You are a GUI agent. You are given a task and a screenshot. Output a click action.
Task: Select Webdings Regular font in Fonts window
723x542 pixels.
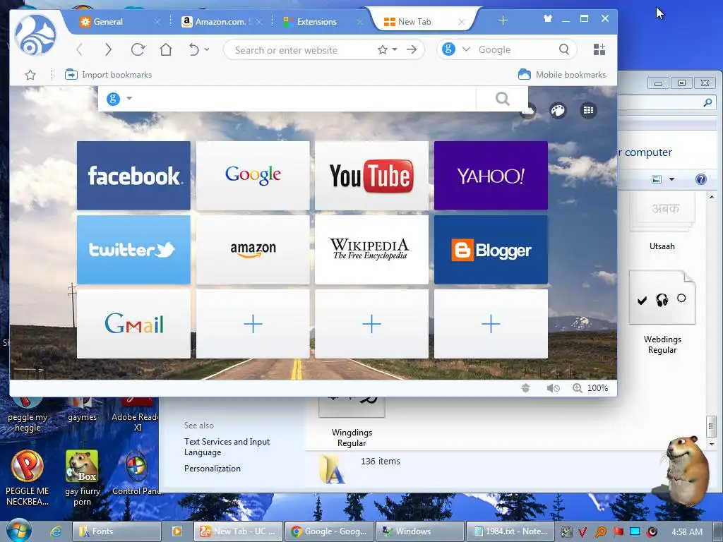pyautogui.click(x=662, y=313)
